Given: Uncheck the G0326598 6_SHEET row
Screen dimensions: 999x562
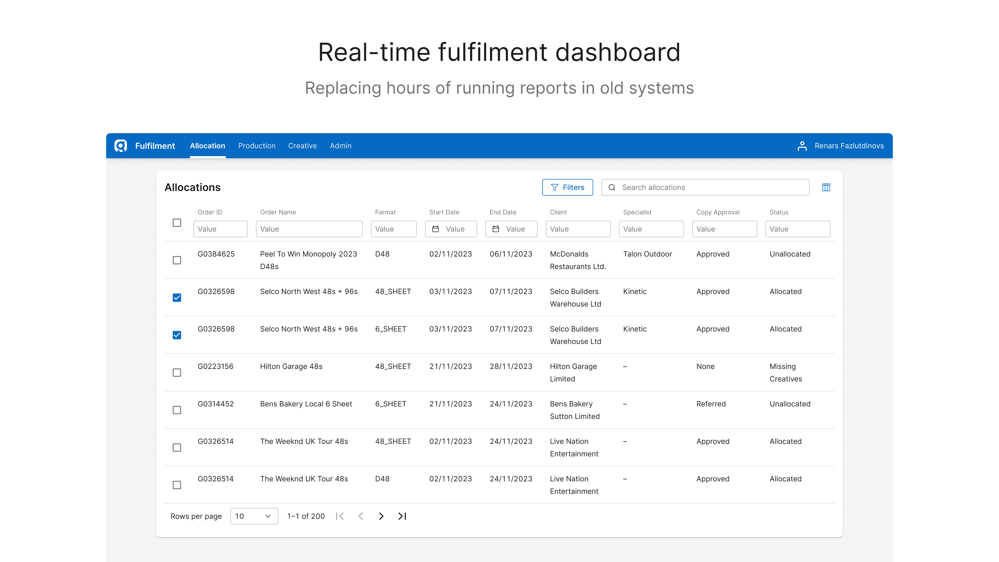Looking at the screenshot, I should tap(177, 335).
